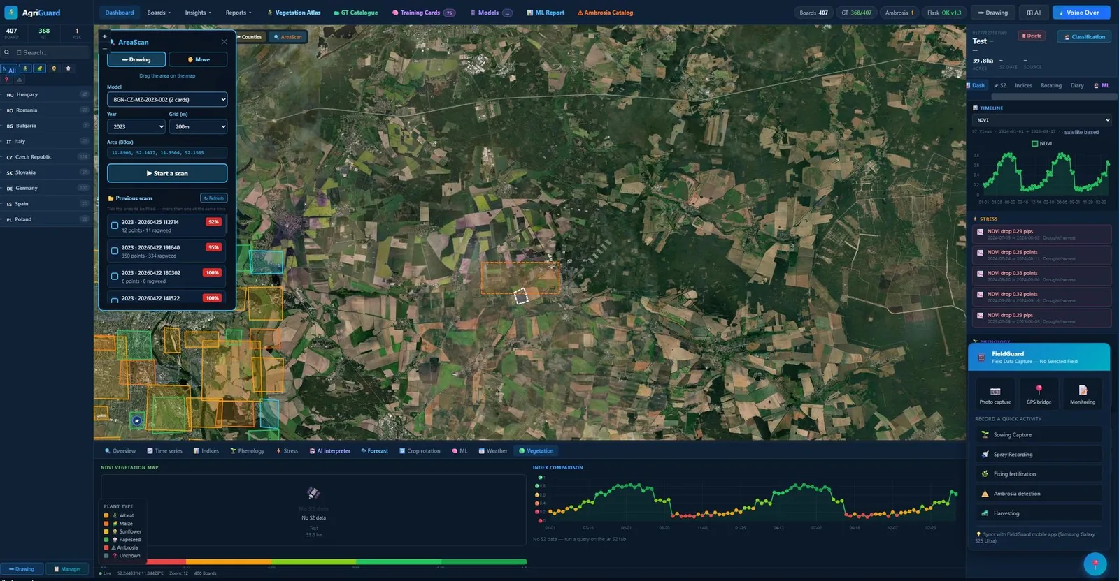This screenshot has height=581, width=1119.
Task: Zoom in the map with plus
Action: [104, 36]
